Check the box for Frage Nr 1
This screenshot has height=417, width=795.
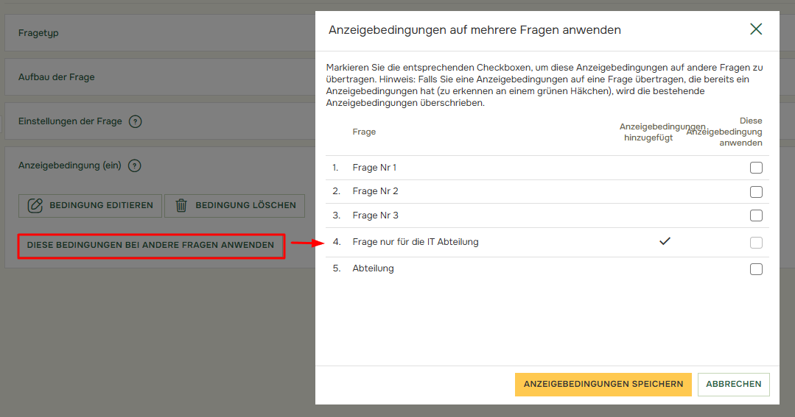(x=756, y=168)
